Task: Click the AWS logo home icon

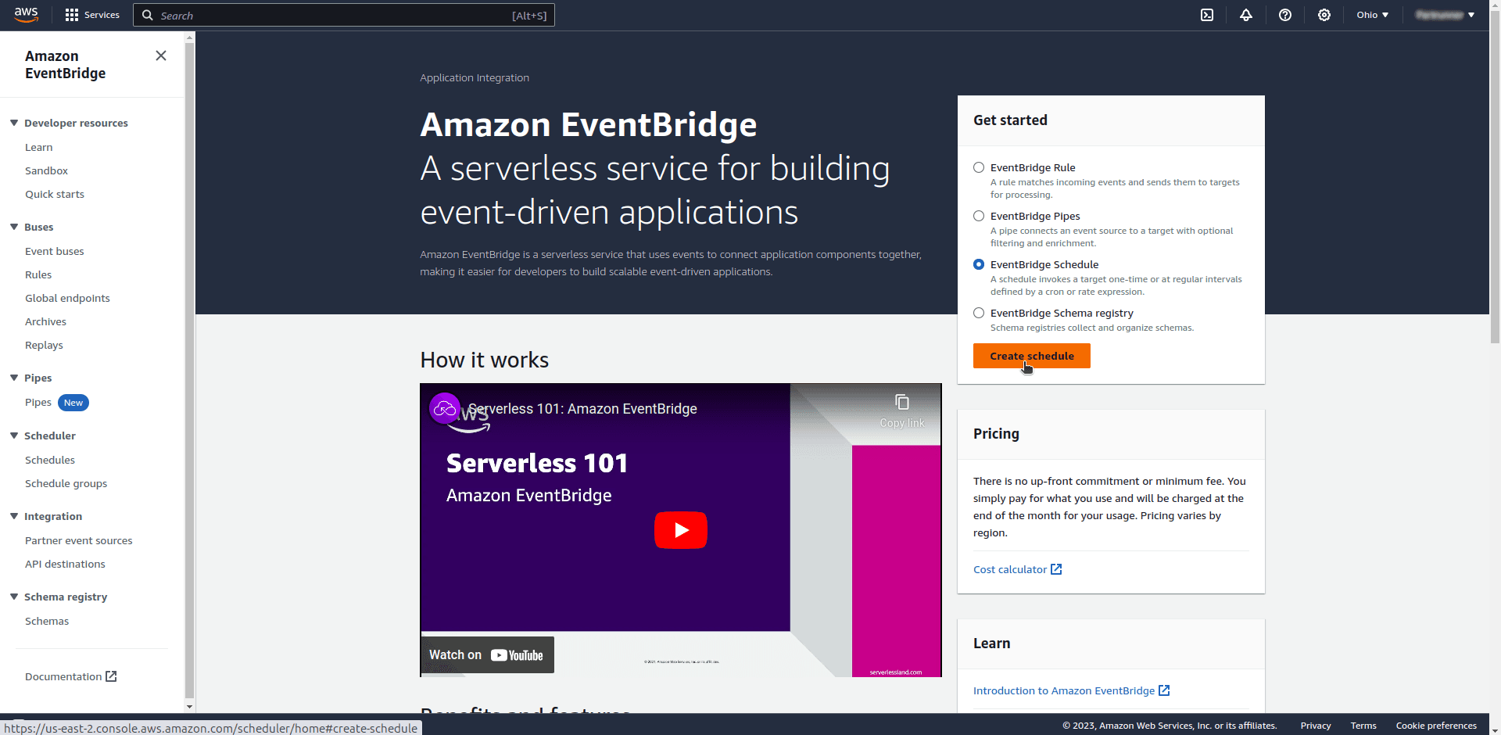Action: [x=26, y=15]
